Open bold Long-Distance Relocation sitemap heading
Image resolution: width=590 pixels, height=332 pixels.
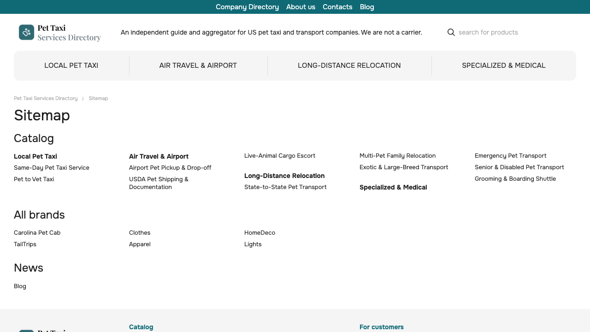(x=284, y=176)
